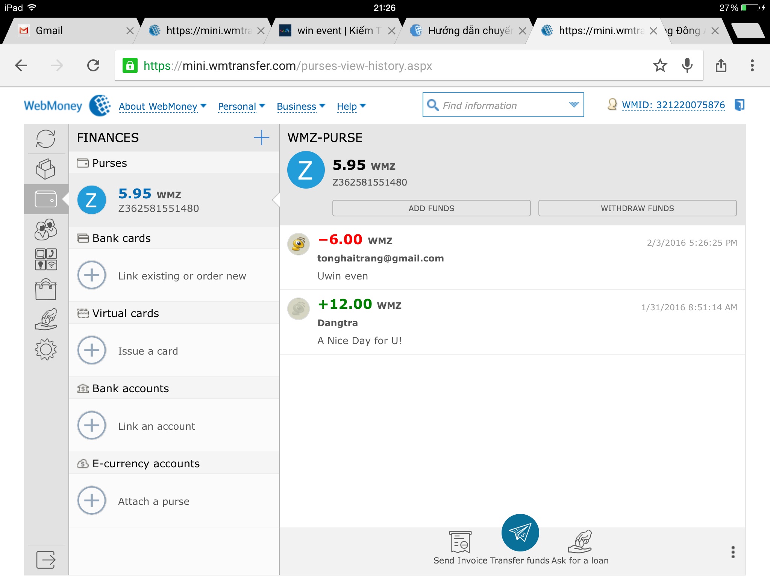Image resolution: width=770 pixels, height=577 pixels.
Task: Tap the microphone voice search icon
Action: tap(687, 66)
